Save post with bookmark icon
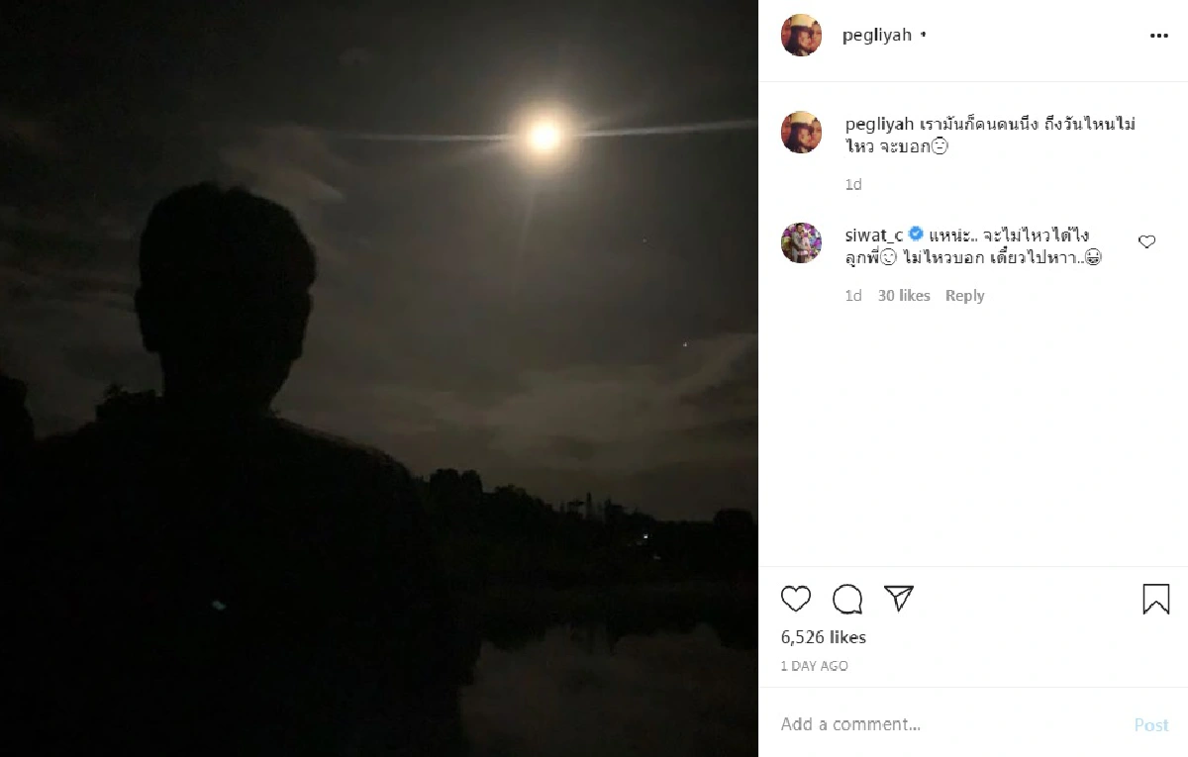 click(1155, 599)
